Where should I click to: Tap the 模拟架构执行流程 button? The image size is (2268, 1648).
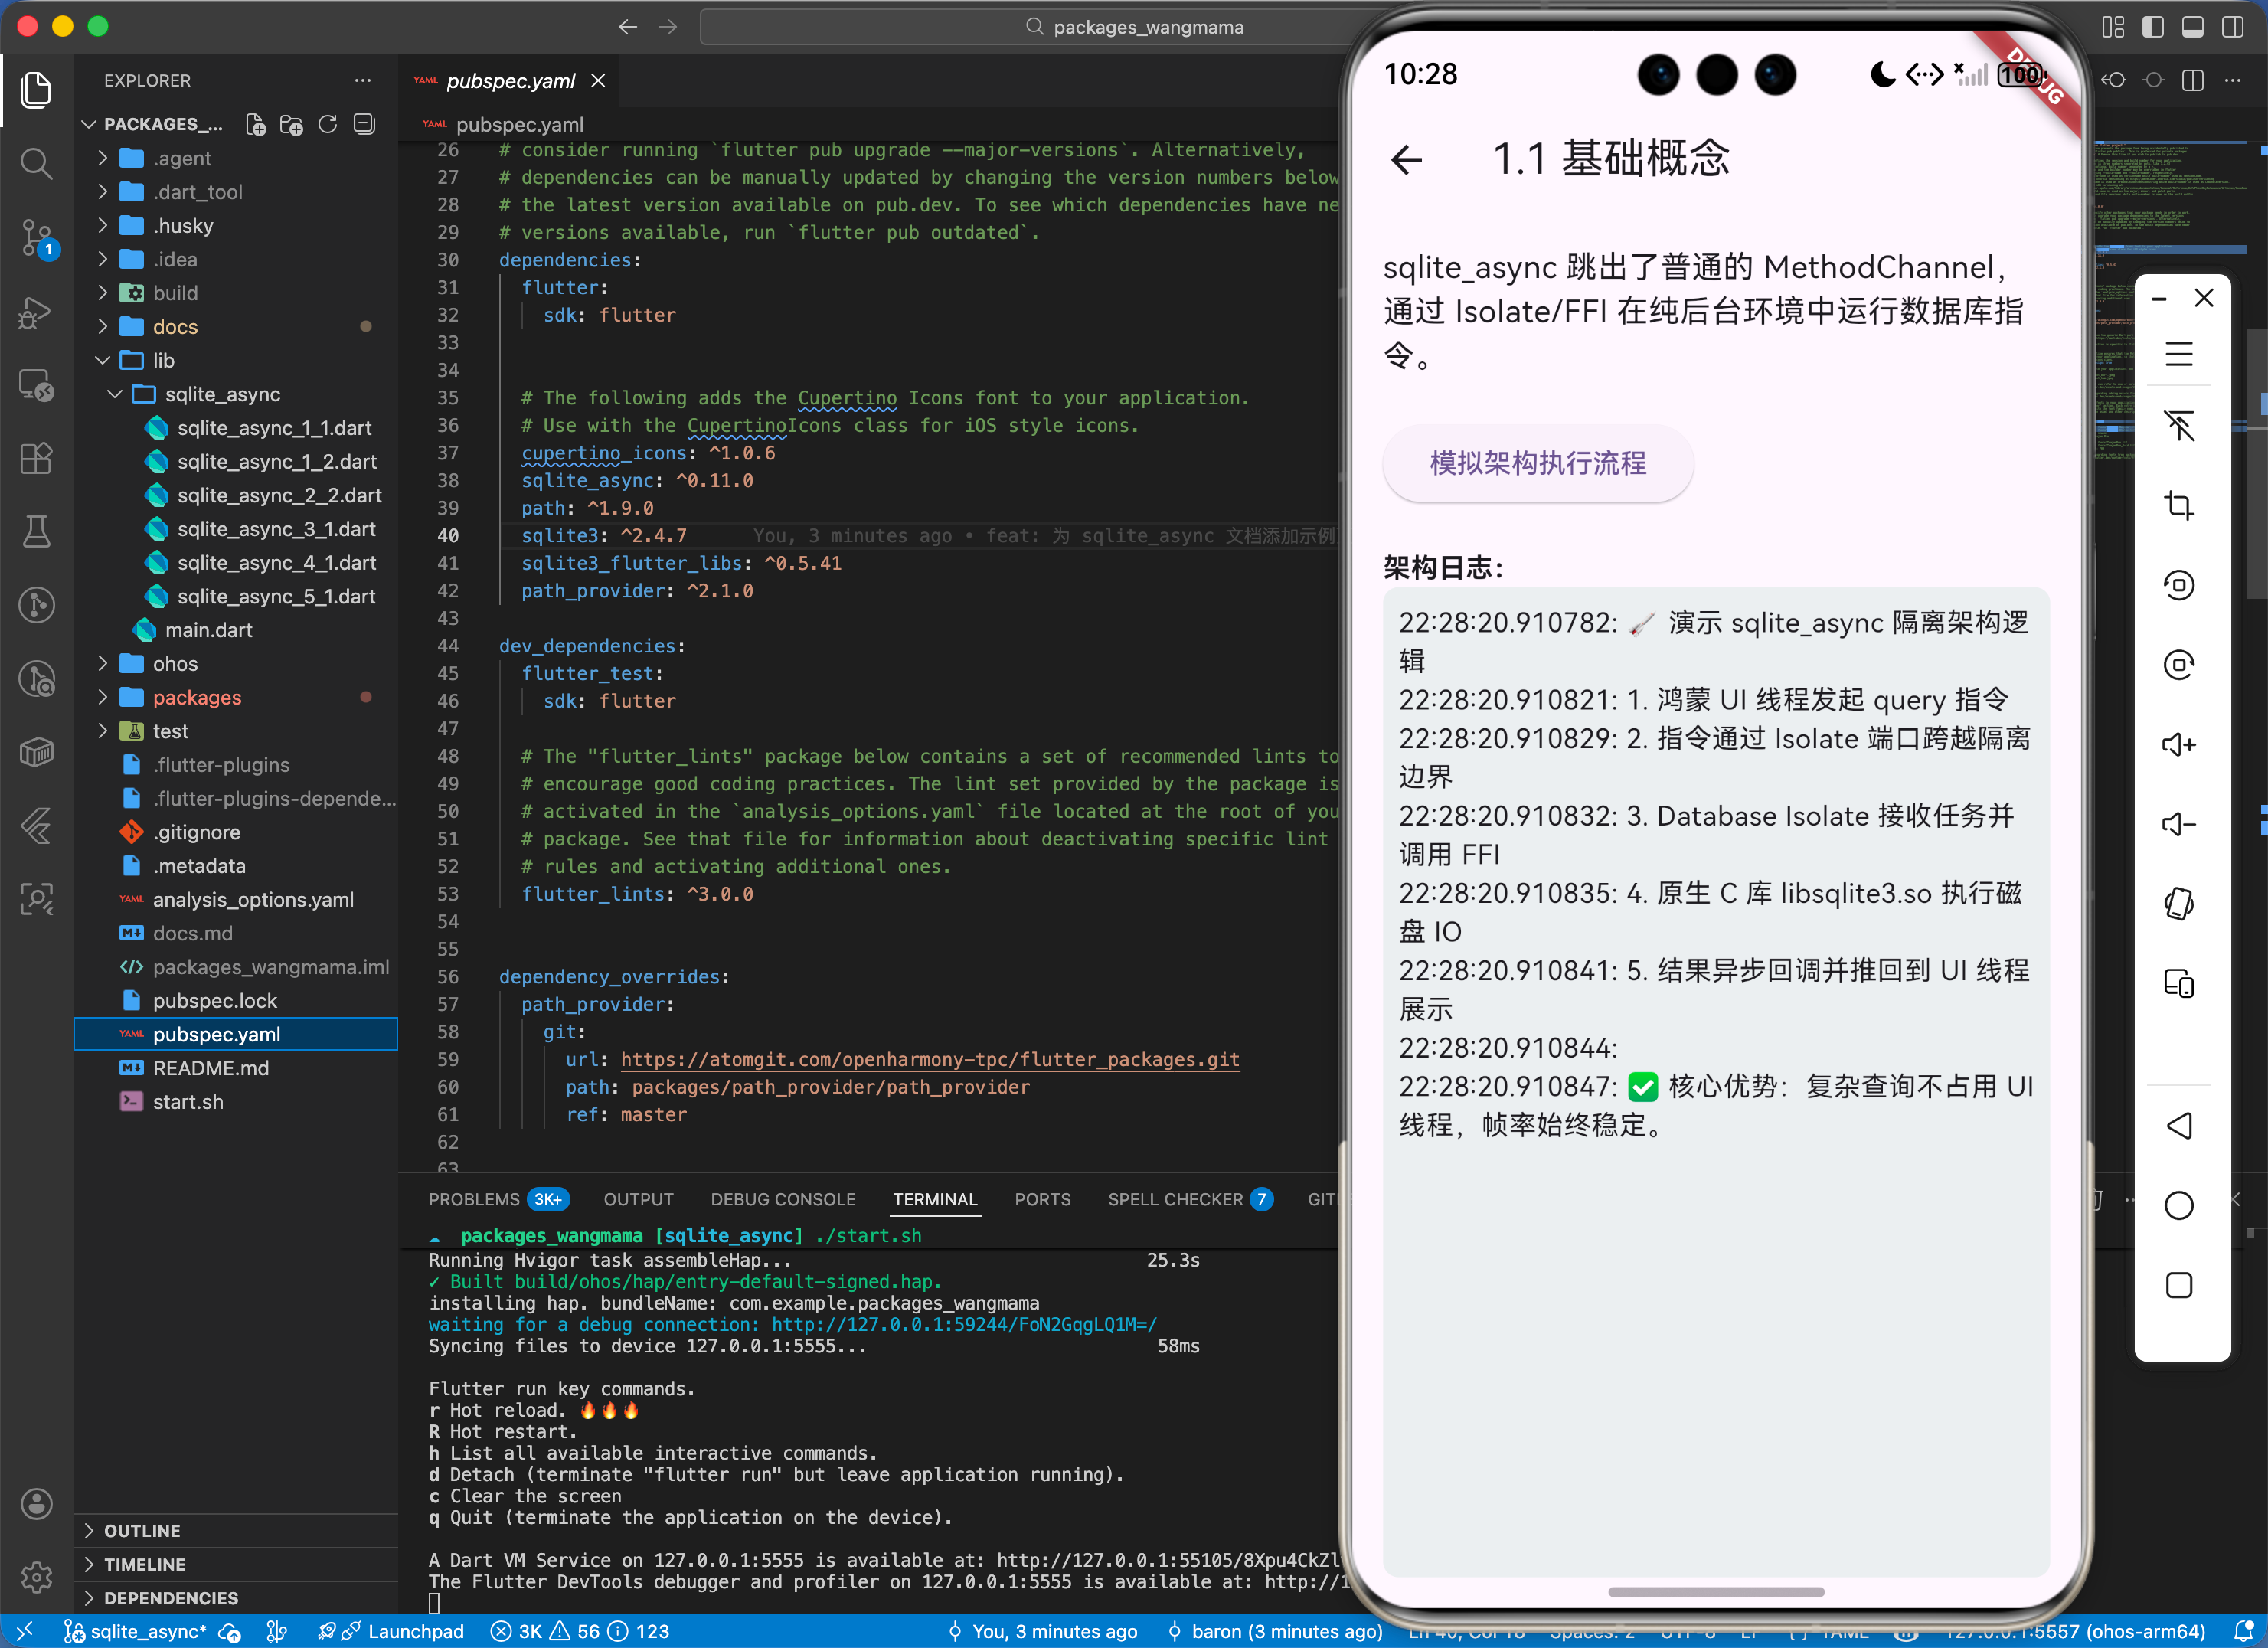1537,463
